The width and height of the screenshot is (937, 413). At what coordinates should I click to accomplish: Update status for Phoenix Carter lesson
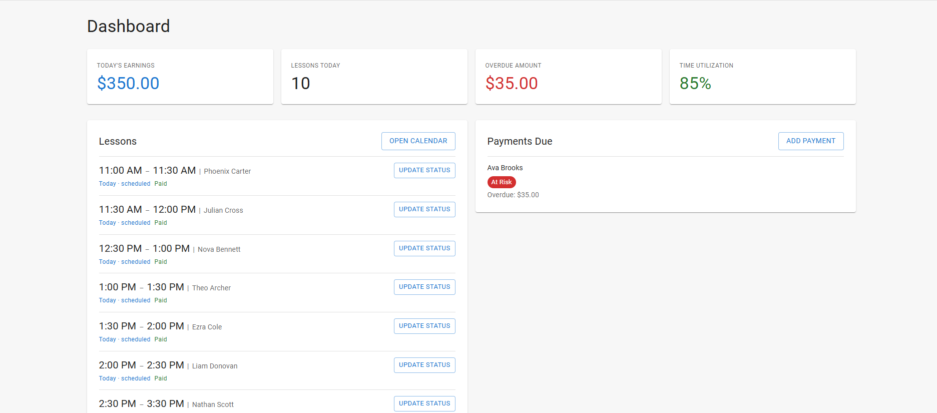[x=424, y=170]
